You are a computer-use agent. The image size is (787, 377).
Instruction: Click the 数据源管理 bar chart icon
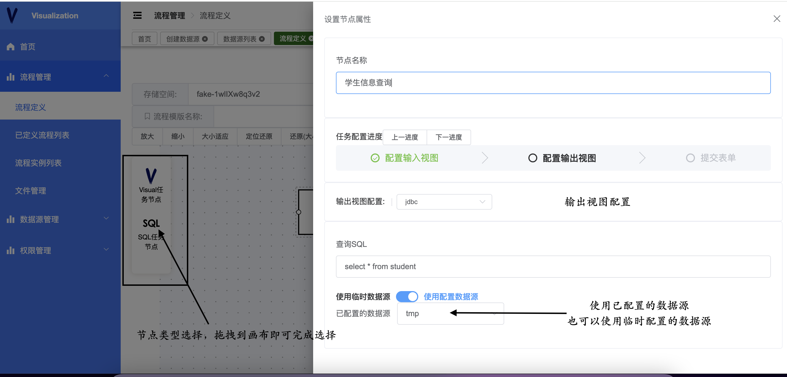pyautogui.click(x=11, y=219)
